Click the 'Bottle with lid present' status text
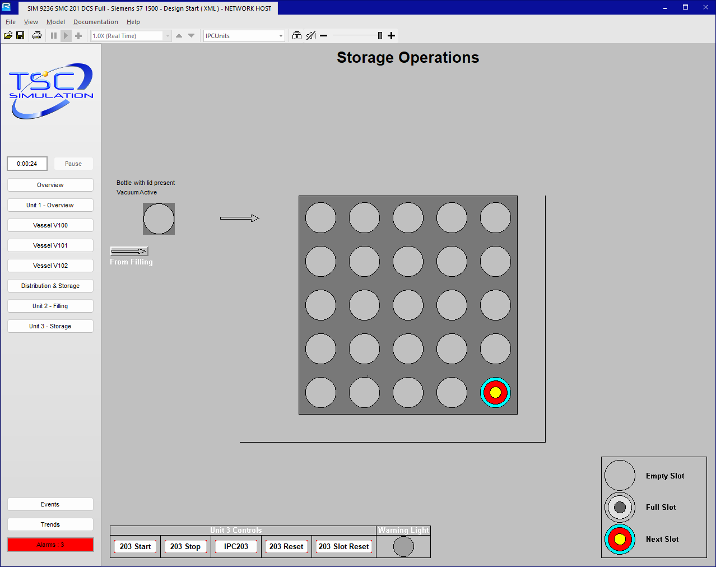Image resolution: width=716 pixels, height=567 pixels. tap(146, 183)
